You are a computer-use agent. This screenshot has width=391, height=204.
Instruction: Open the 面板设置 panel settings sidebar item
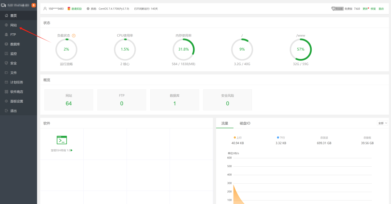[18, 101]
